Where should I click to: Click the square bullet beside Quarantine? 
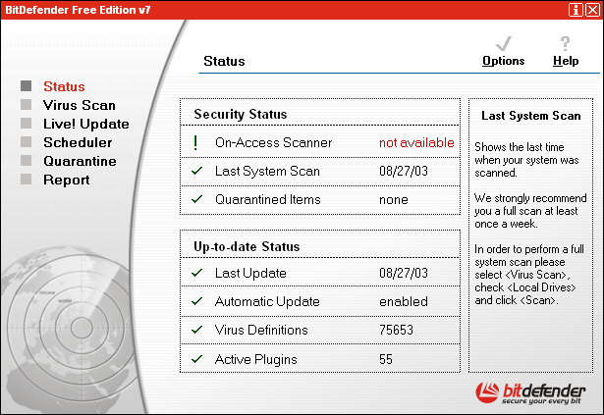tap(27, 160)
